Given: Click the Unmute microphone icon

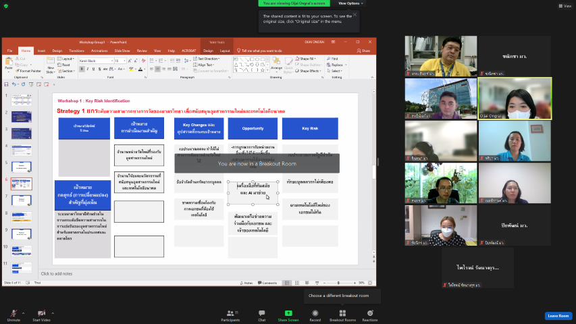Looking at the screenshot, I should (13, 313).
